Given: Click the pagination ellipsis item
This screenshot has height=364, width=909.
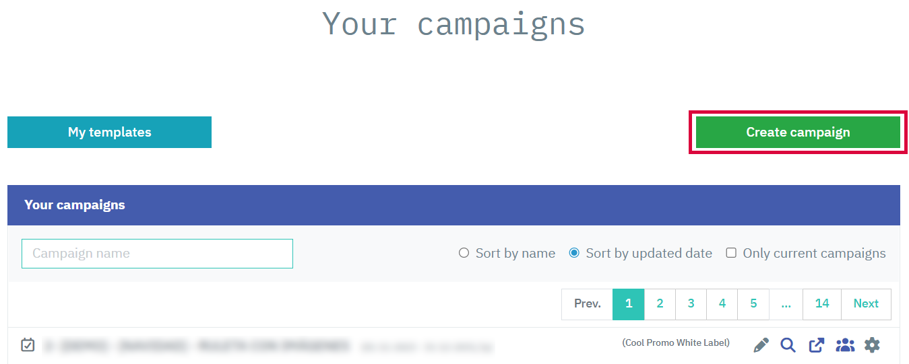Looking at the screenshot, I should click(x=786, y=304).
